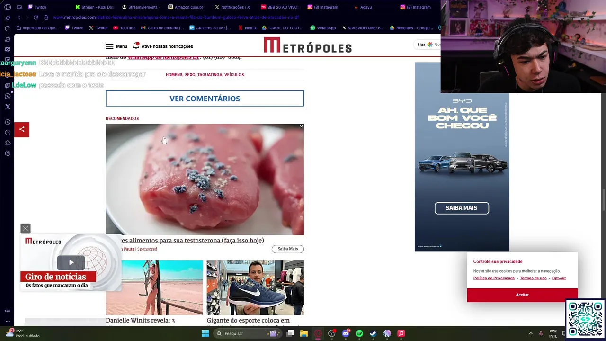Go back to previous page
Viewport: 606px width, 341px height.
point(19,18)
